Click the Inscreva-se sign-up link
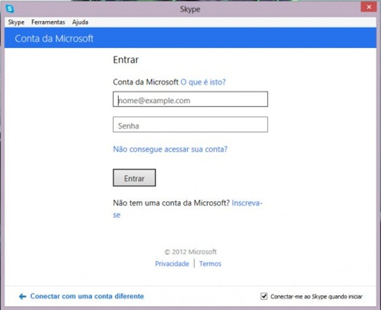This screenshot has height=310, width=381. pyautogui.click(x=247, y=203)
